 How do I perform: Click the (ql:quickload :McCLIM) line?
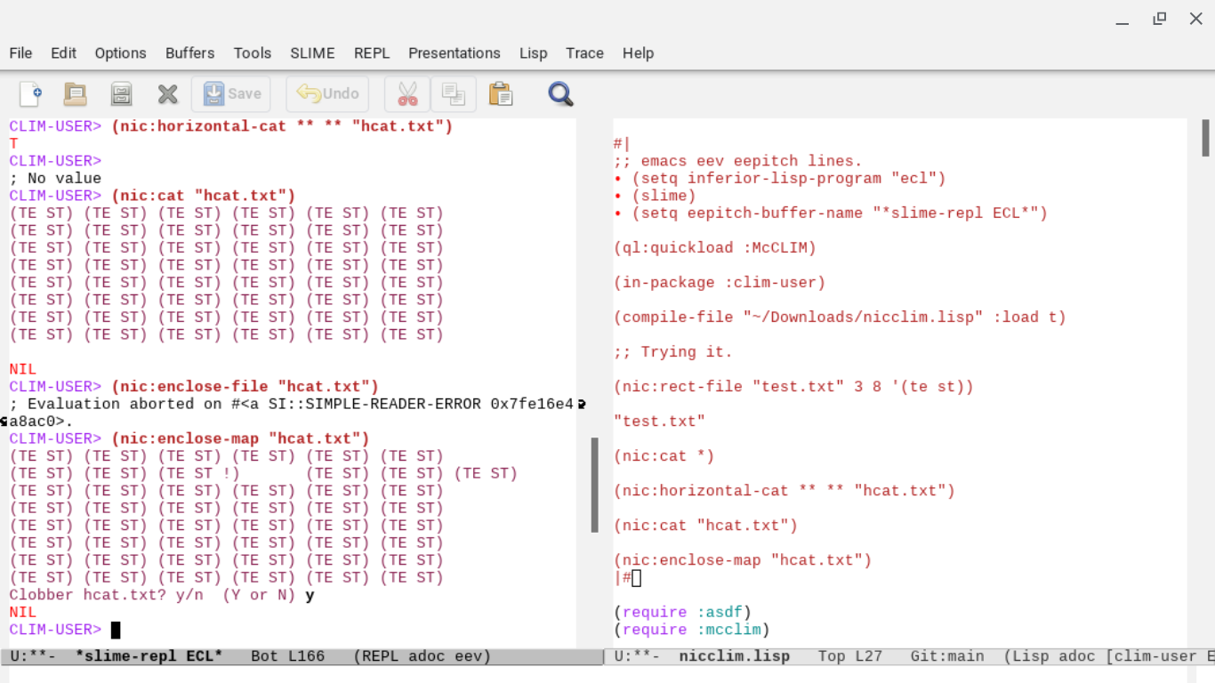pos(714,248)
